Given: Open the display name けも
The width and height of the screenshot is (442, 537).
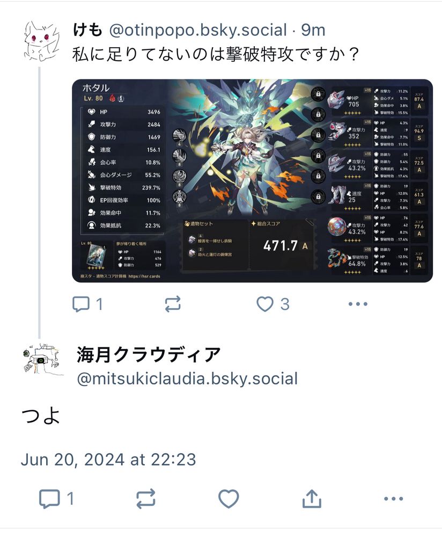Looking at the screenshot, I should coord(87,30).
